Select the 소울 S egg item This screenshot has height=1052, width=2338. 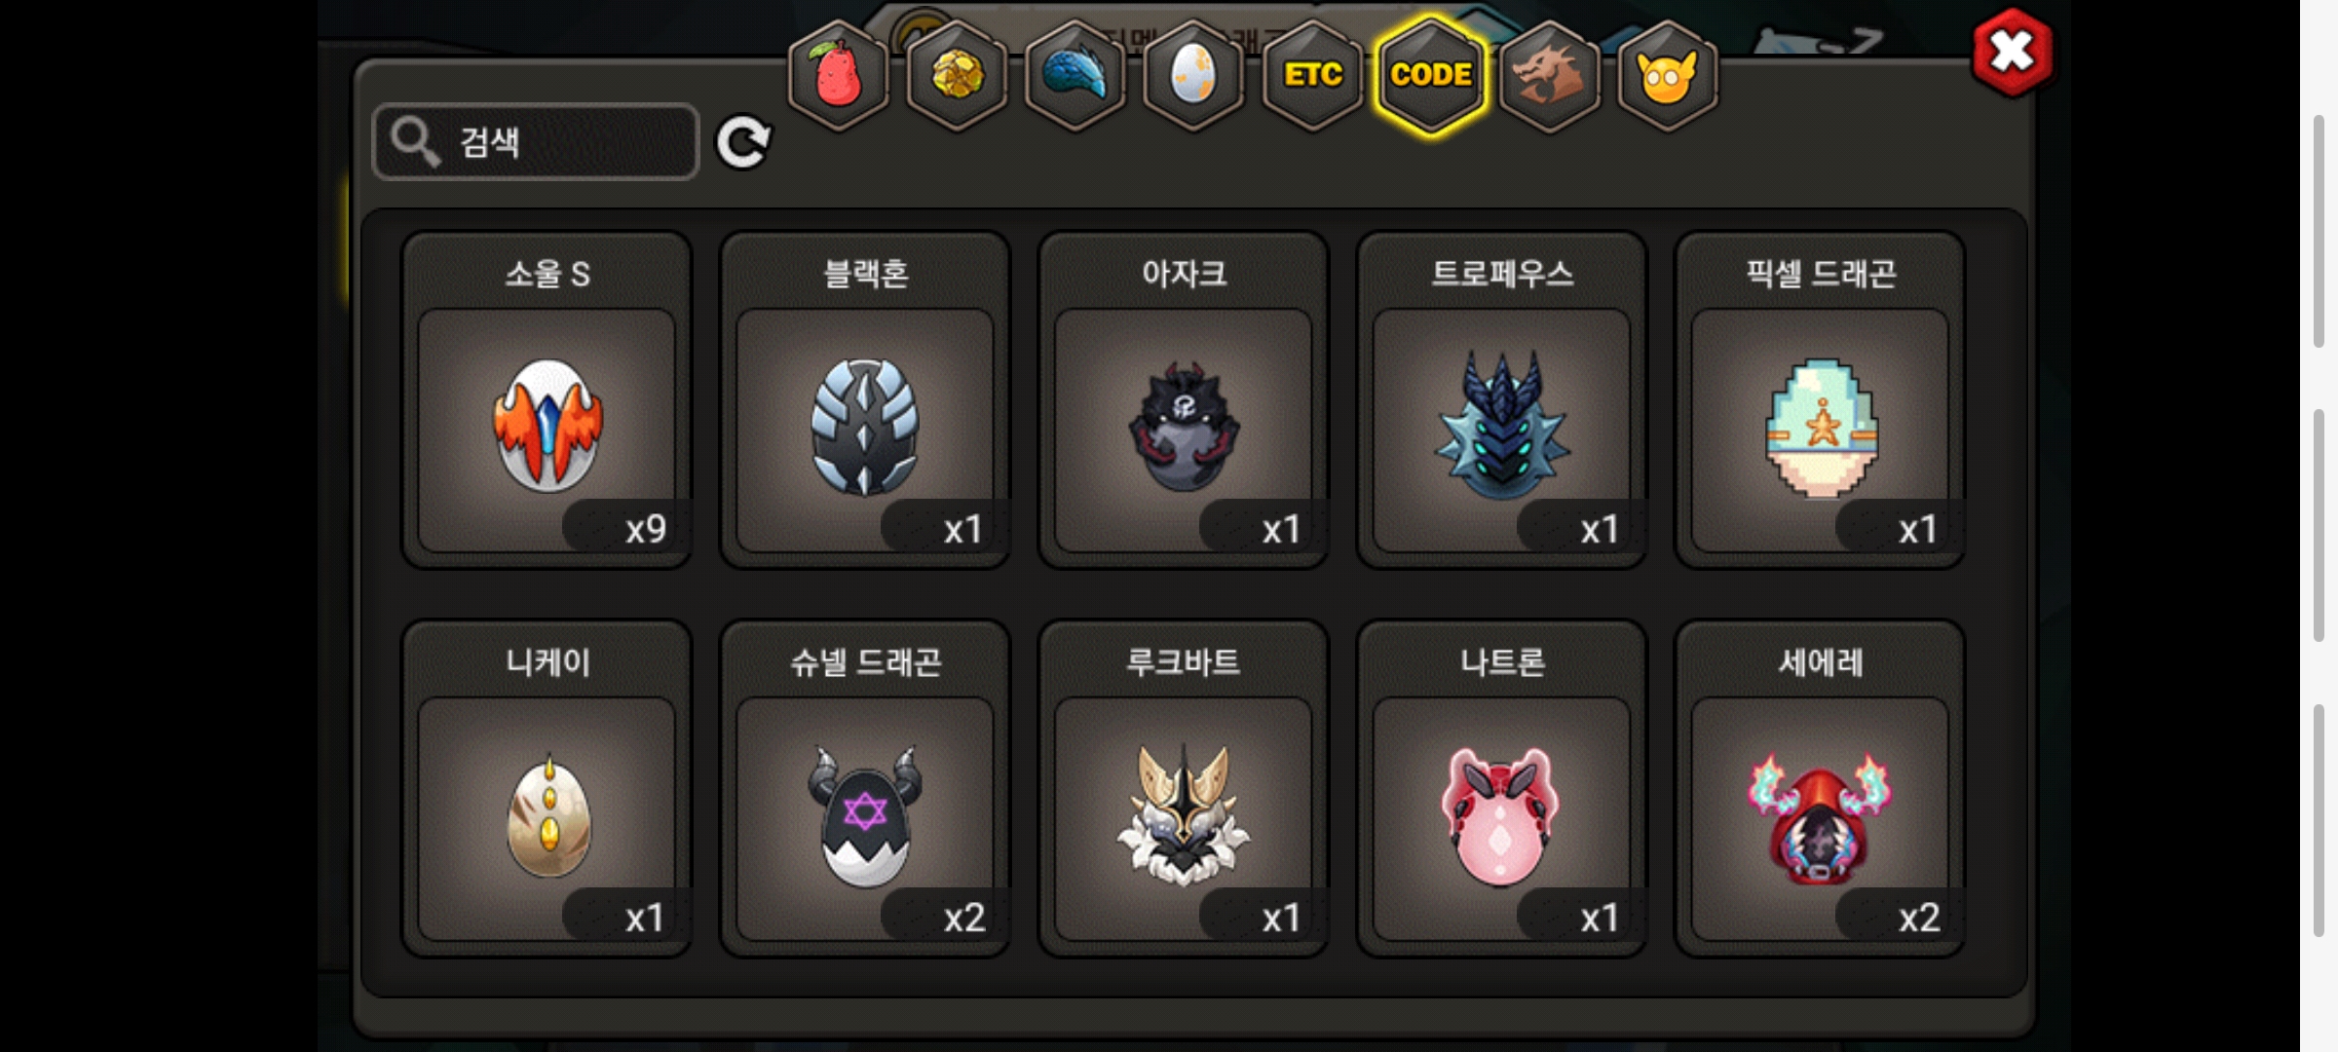pos(547,399)
